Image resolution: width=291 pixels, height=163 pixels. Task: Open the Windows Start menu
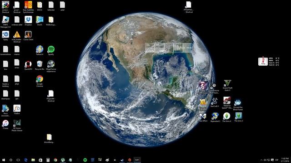click(4, 160)
